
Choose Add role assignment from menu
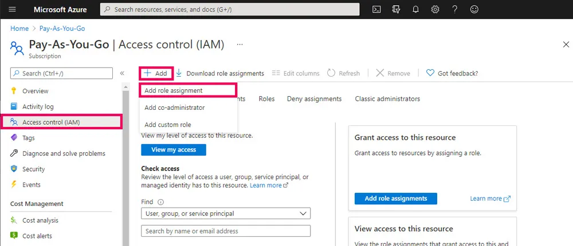[188, 90]
